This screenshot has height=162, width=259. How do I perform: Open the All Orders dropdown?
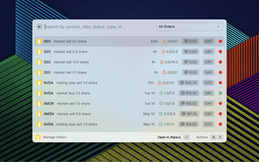pos(189,27)
